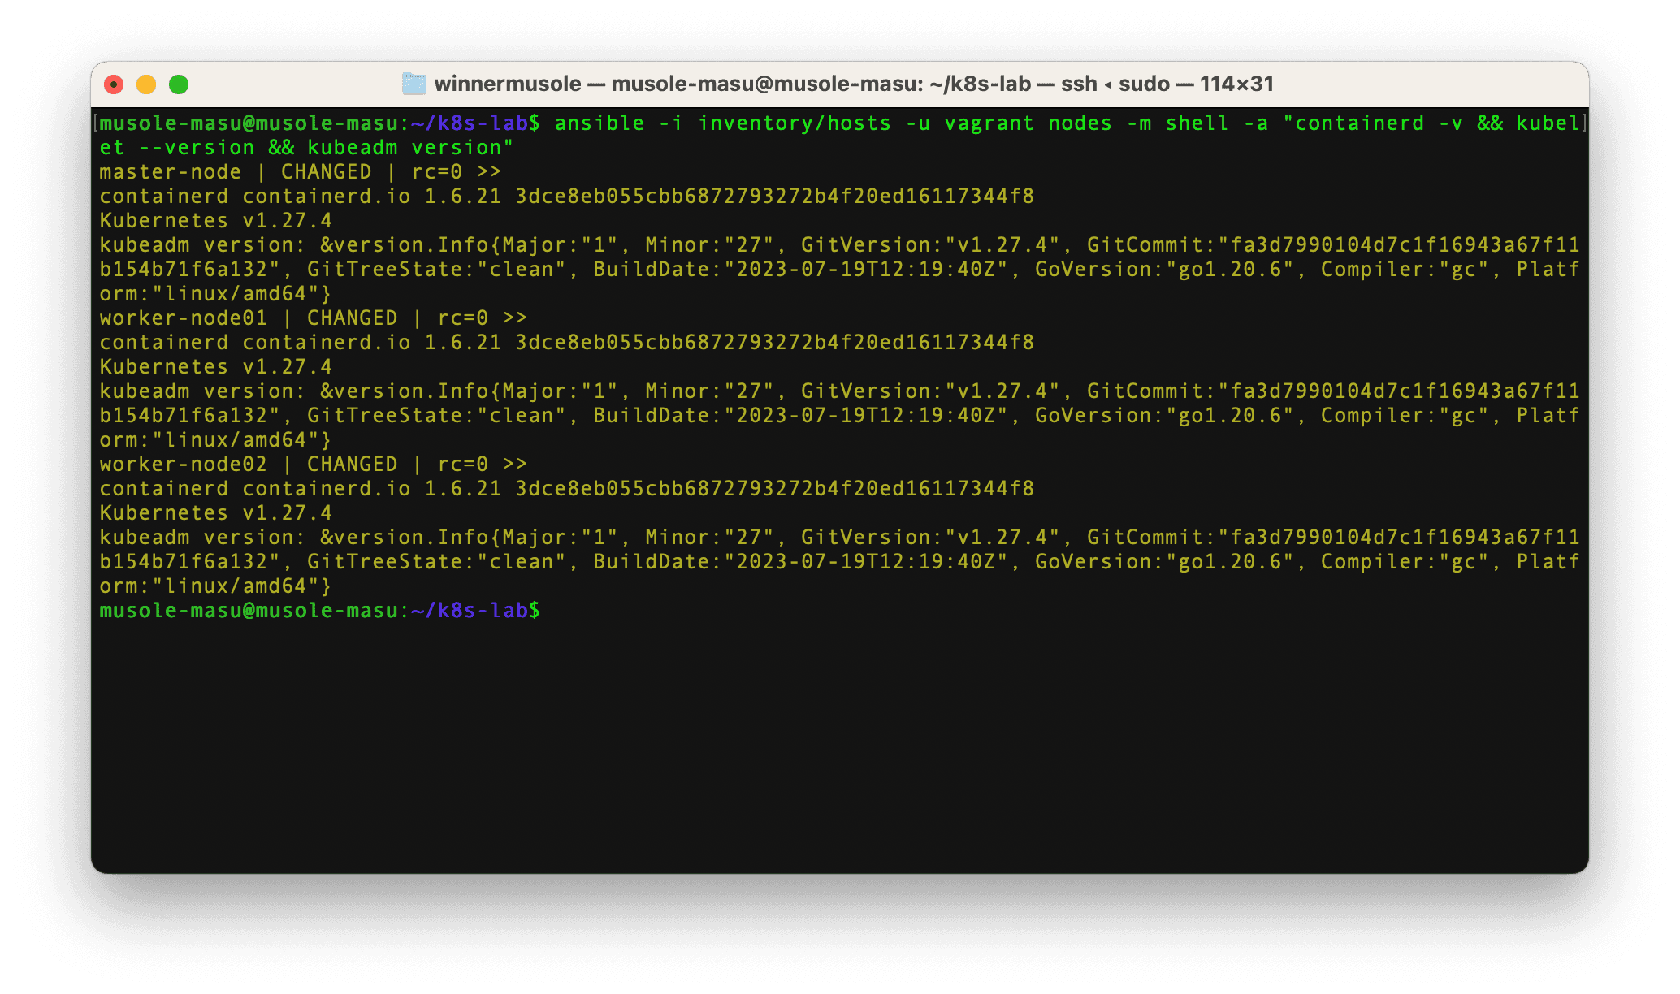Click the ansible command text on the first line
1680x994 pixels.
1067,123
